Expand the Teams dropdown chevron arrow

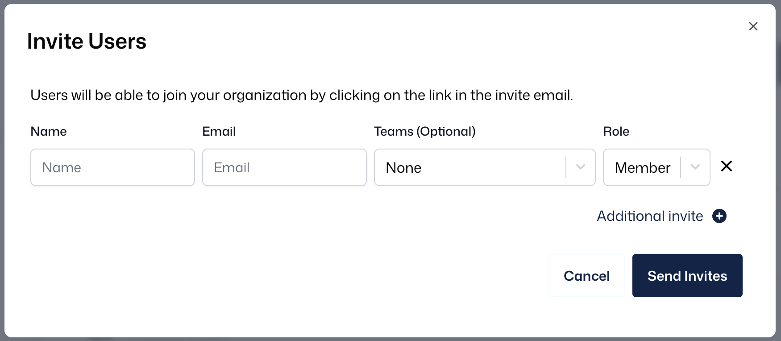pyautogui.click(x=581, y=167)
